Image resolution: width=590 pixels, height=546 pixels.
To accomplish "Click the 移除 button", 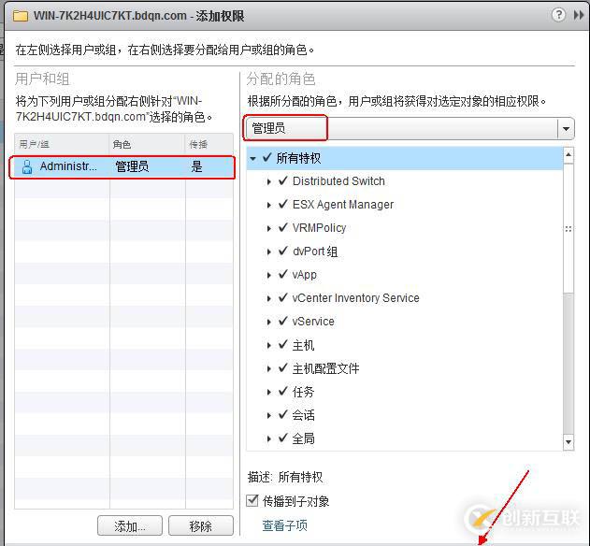I will click(200, 525).
